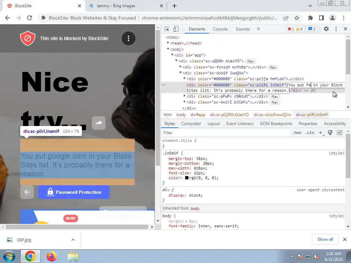The height and width of the screenshot is (263, 351).
Task: Click the Styles filter input field
Action: tap(226, 133)
